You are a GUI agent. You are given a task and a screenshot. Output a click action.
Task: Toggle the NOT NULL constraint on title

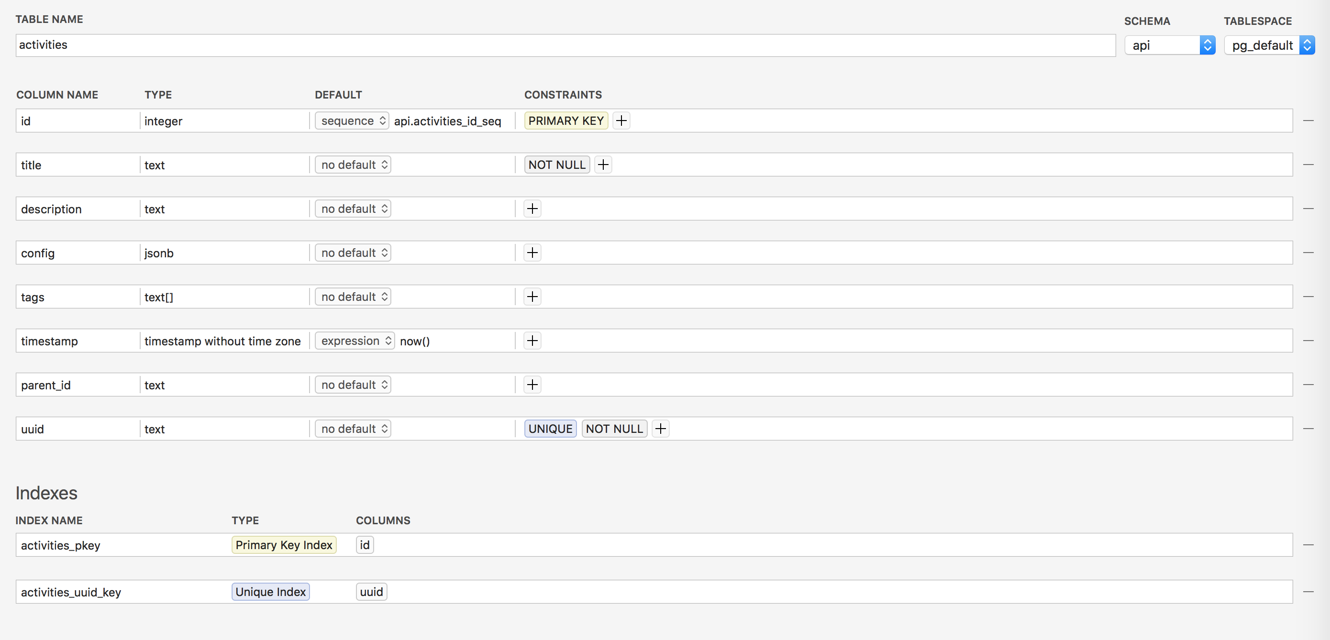coord(556,164)
